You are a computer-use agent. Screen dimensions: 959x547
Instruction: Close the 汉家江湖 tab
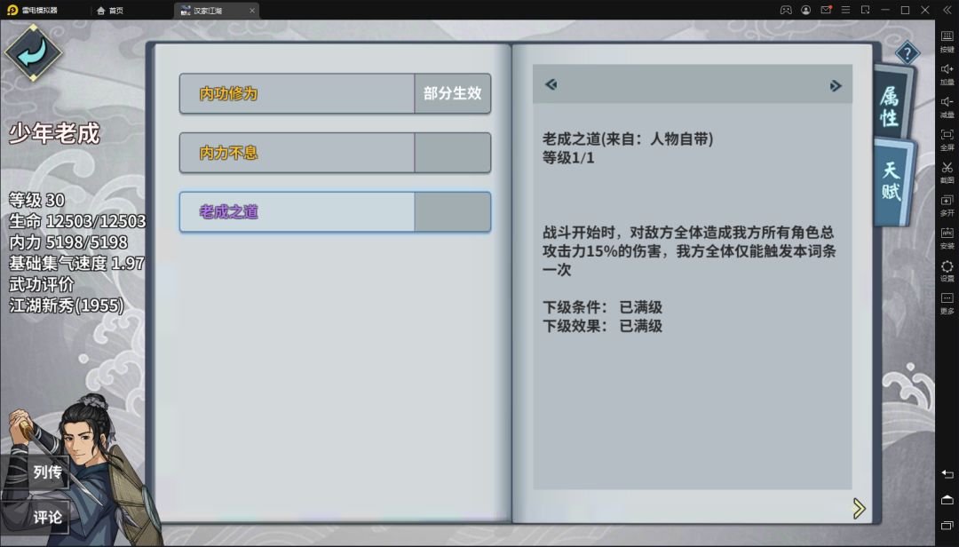pos(252,11)
